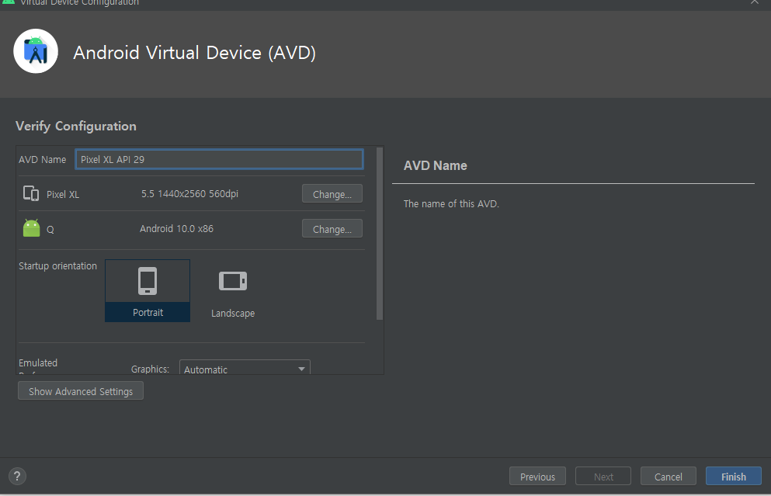Go back with the Previous button
This screenshot has width=771, height=496.
537,477
